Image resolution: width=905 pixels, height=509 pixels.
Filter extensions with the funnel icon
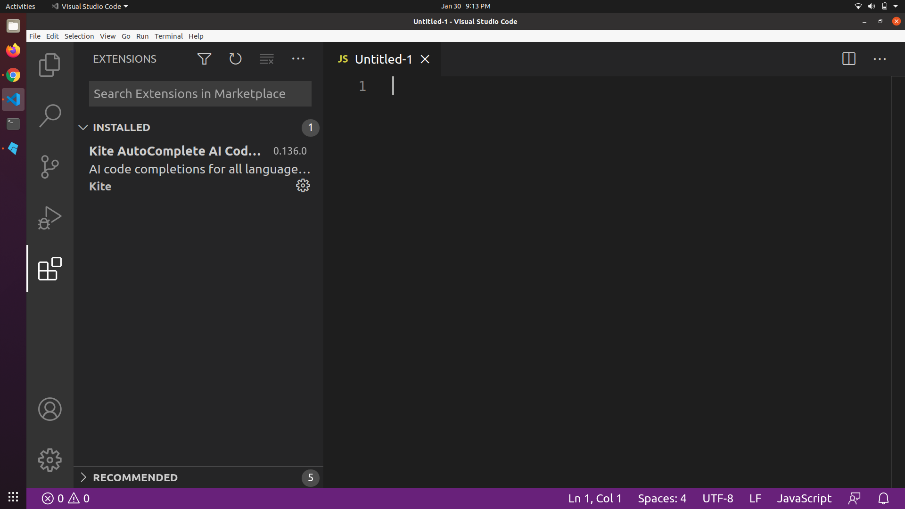click(204, 59)
